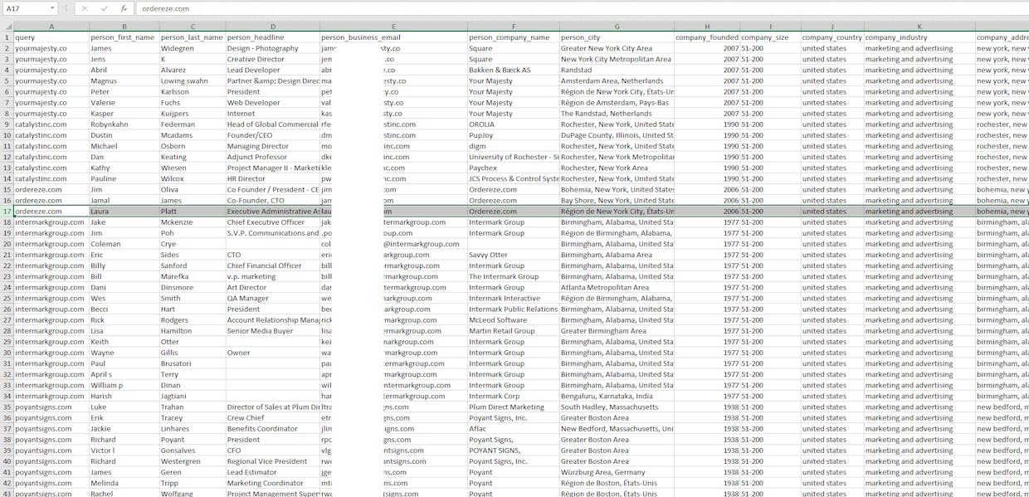Click the 'person_first_name' header cell
This screenshot has width=1029, height=497.
point(124,37)
